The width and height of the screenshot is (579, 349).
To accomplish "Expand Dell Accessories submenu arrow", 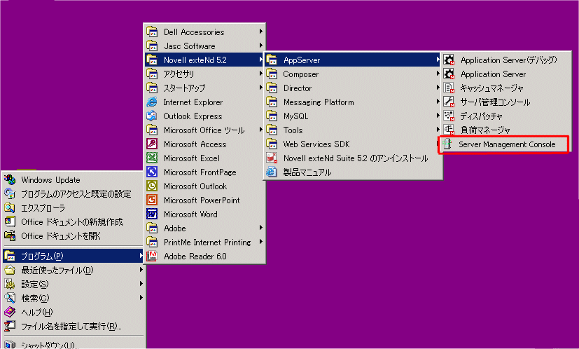I will 260,32.
